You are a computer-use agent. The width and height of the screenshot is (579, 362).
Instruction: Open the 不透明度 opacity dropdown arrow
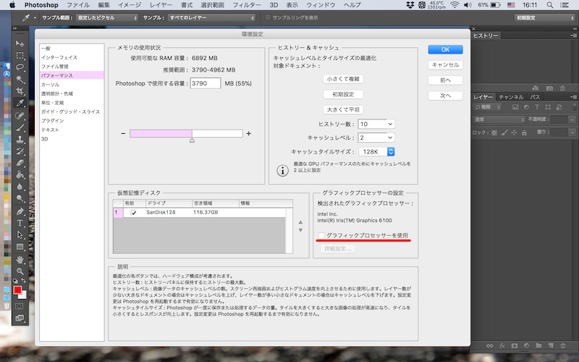(572, 119)
